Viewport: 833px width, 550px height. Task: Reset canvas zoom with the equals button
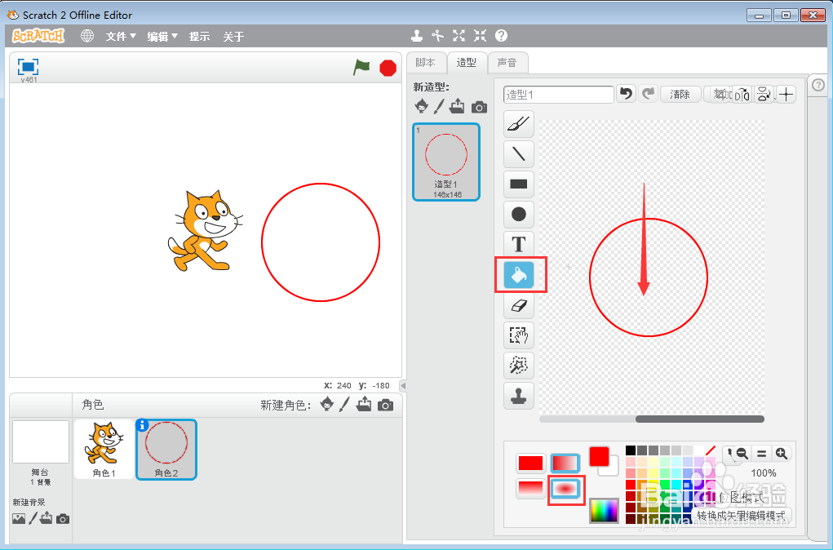pyautogui.click(x=761, y=454)
